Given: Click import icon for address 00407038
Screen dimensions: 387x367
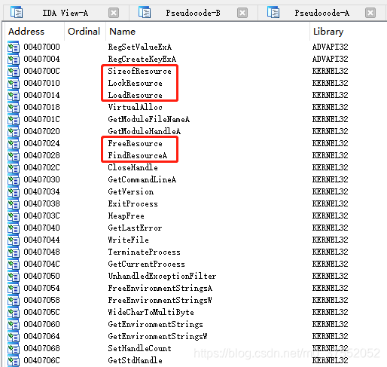Looking at the screenshot, I should 14,203.
